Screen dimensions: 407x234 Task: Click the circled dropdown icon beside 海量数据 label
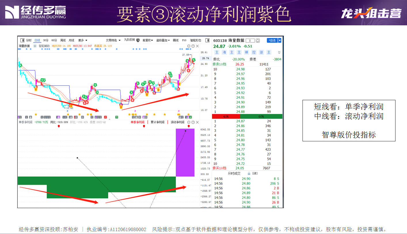tap(35, 46)
